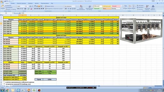
Task: Switch to the Формулы ribbon tab
Action: tap(30, 3)
